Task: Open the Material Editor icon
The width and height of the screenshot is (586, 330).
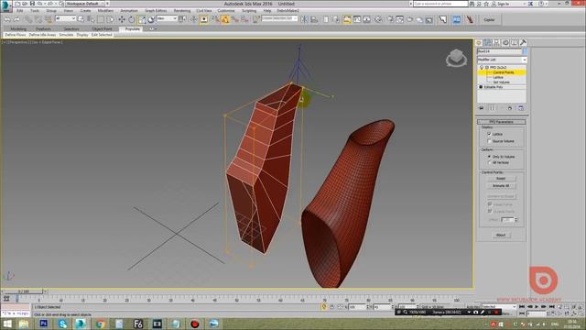Action: click(x=378, y=19)
